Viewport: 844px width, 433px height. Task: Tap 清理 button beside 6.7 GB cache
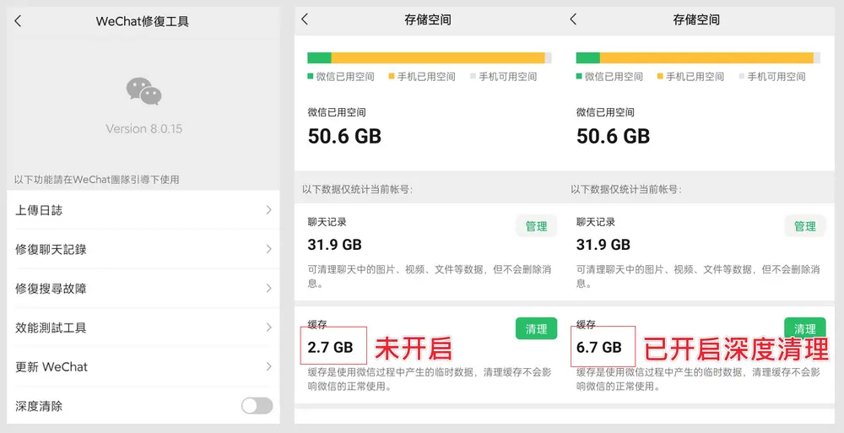coord(804,329)
